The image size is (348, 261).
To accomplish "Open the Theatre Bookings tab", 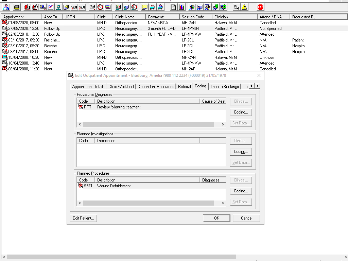I will click(x=224, y=87).
